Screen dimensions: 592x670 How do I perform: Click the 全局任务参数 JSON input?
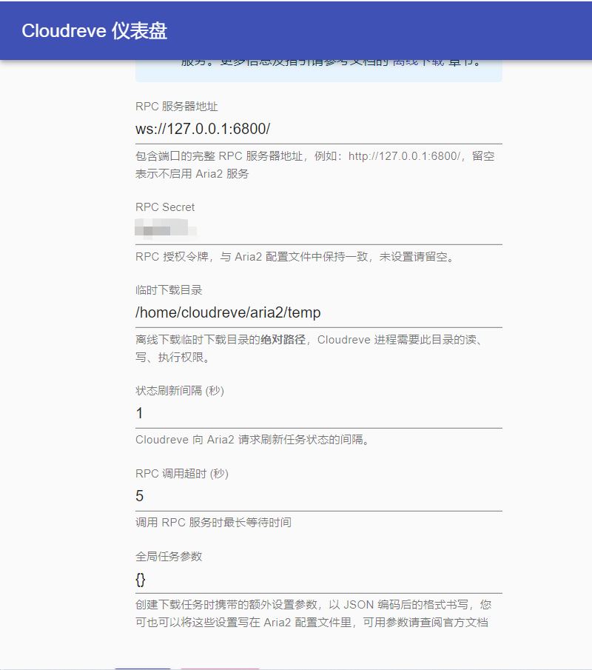pos(319,580)
